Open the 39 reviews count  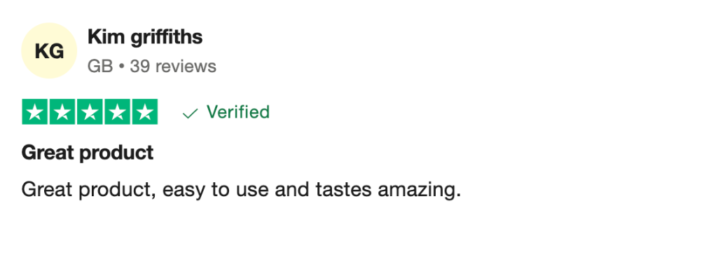pos(173,67)
